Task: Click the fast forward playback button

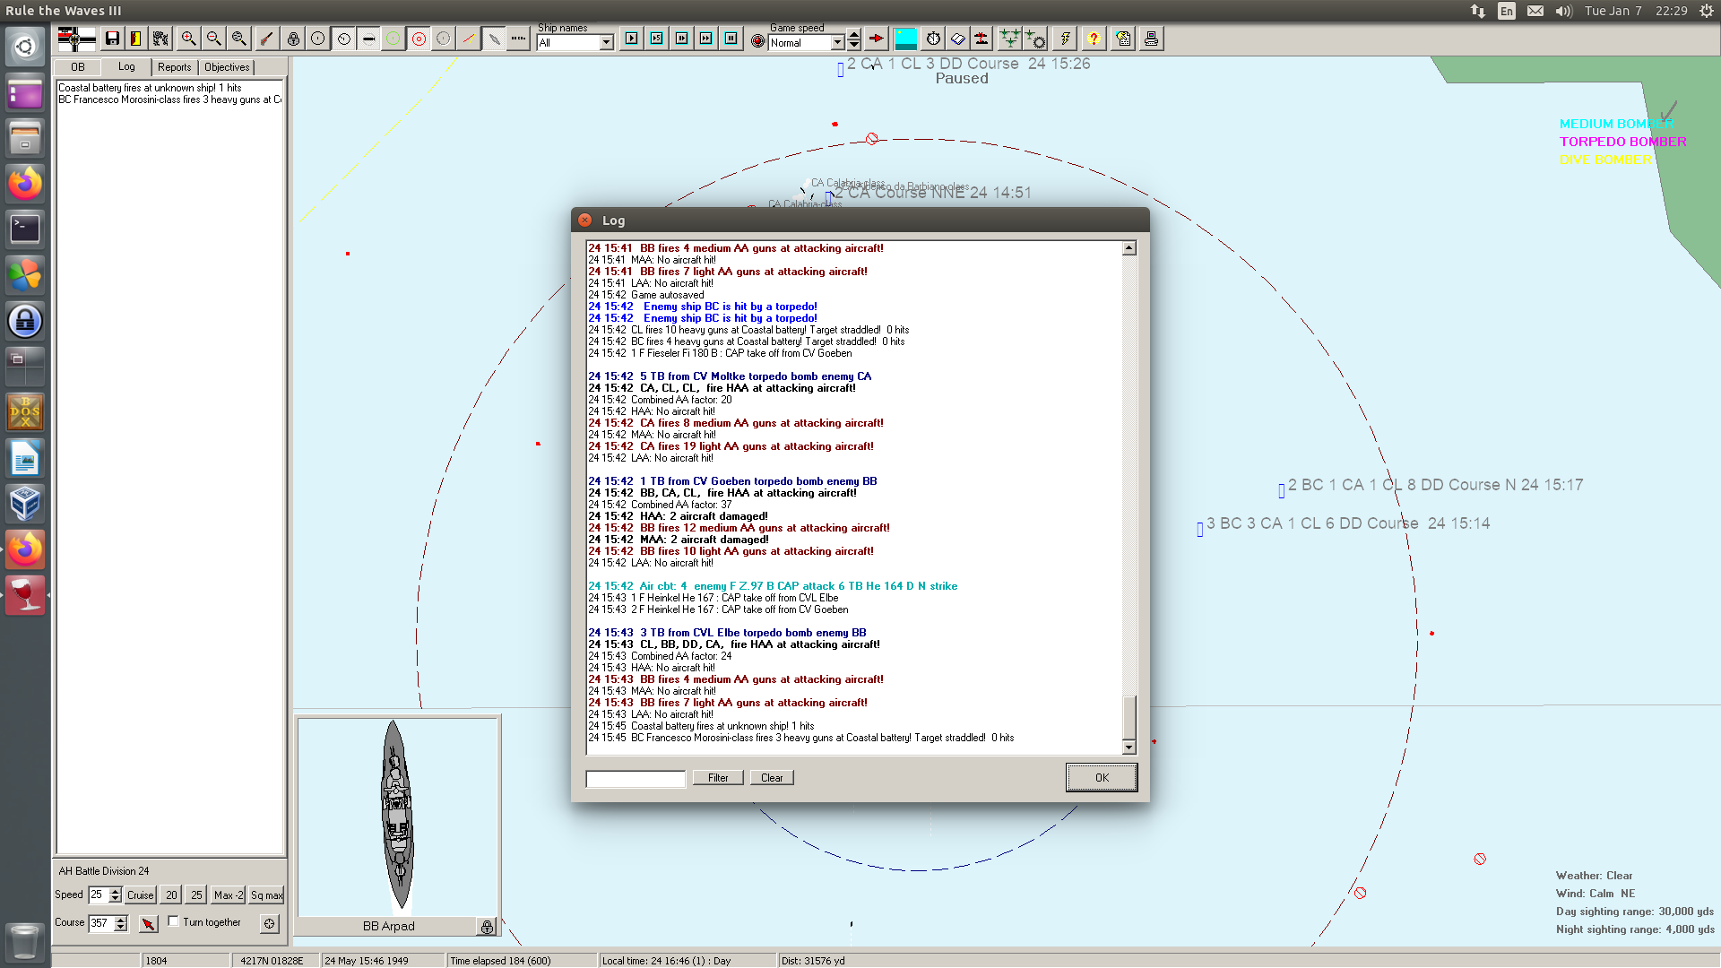Action: click(706, 39)
